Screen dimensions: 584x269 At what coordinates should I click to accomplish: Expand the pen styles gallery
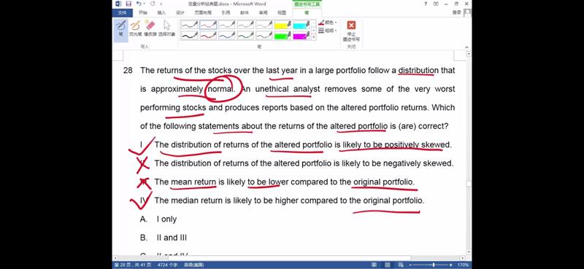[313, 37]
